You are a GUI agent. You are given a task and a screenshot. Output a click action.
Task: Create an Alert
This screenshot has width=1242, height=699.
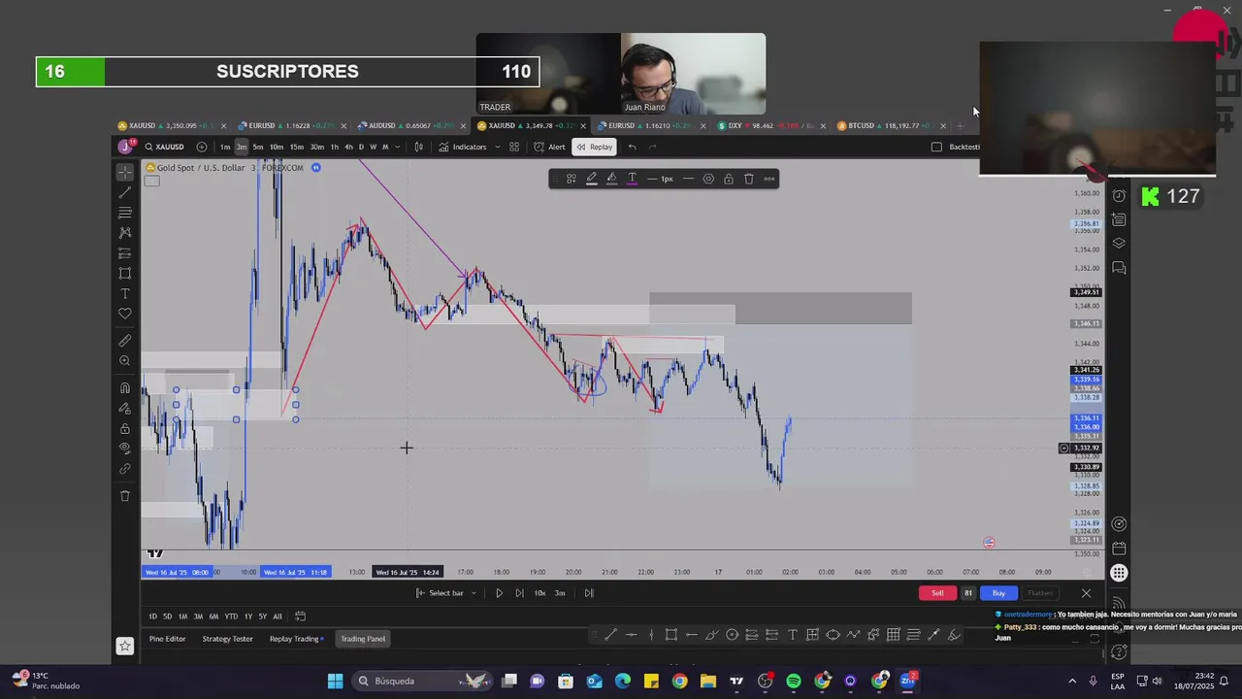pyautogui.click(x=549, y=147)
